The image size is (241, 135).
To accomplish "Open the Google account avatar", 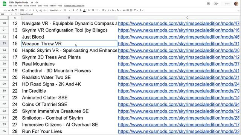I will pyautogui.click(x=236, y=4).
